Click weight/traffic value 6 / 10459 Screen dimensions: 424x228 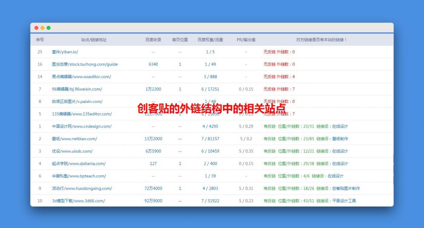click(210, 151)
